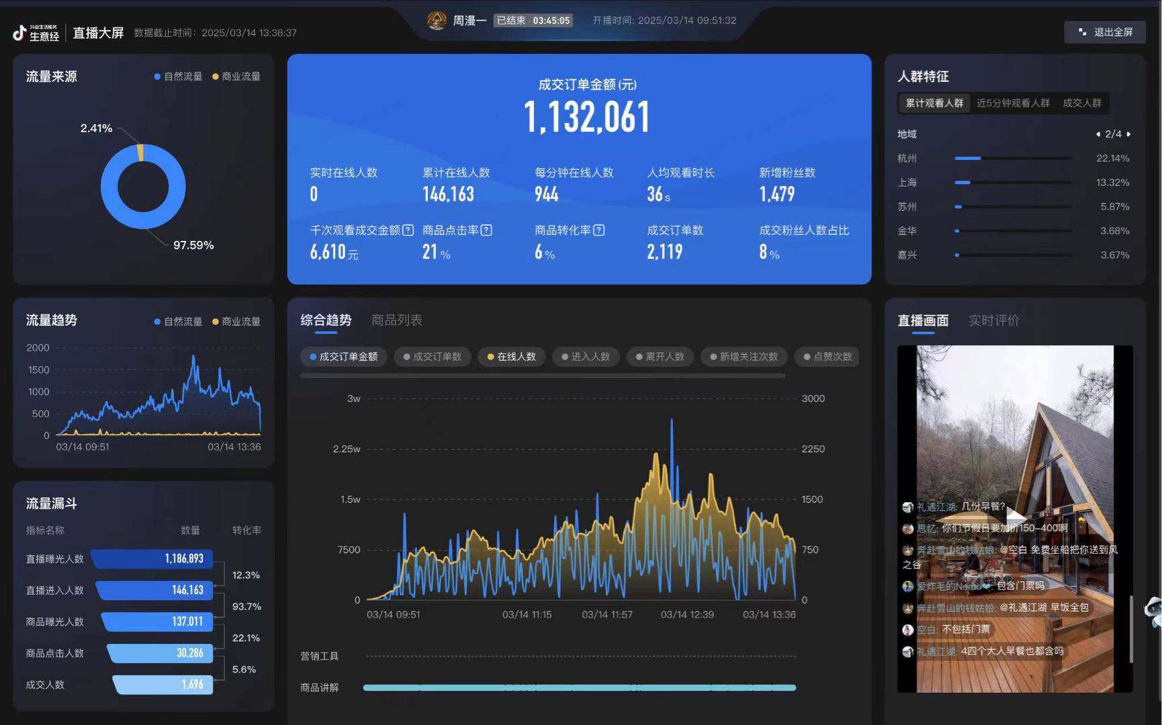The width and height of the screenshot is (1162, 725).
Task: Click the robot assistant icon at right edge
Action: click(1154, 612)
